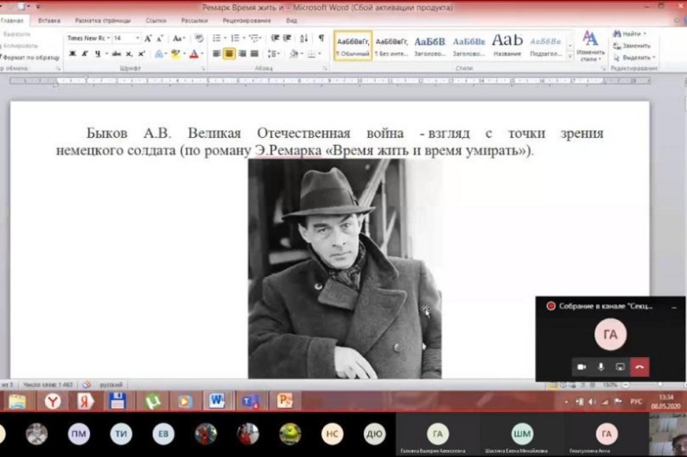Screen dimensions: 687x457
Task: Switch to the Вставка ribbon tab
Action: coord(49,21)
